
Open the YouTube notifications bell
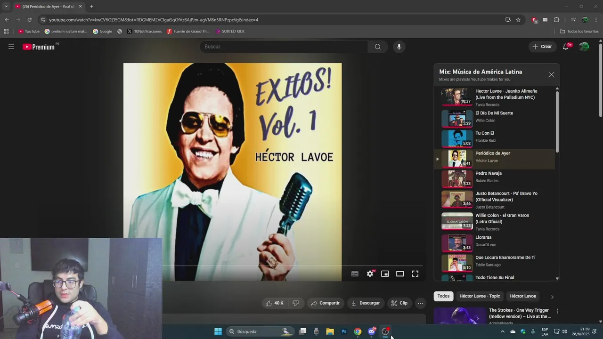(566, 47)
